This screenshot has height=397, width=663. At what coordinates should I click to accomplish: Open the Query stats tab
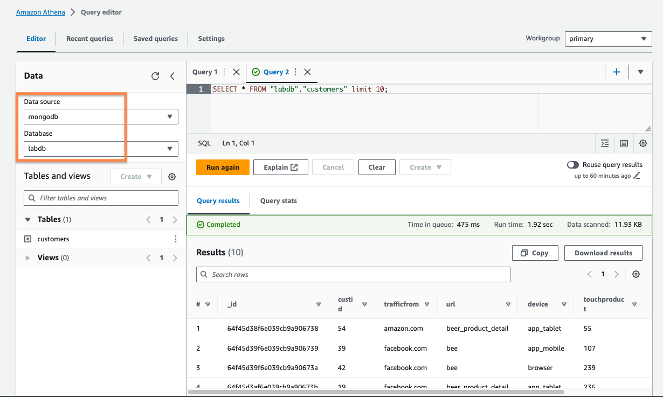[x=279, y=201]
